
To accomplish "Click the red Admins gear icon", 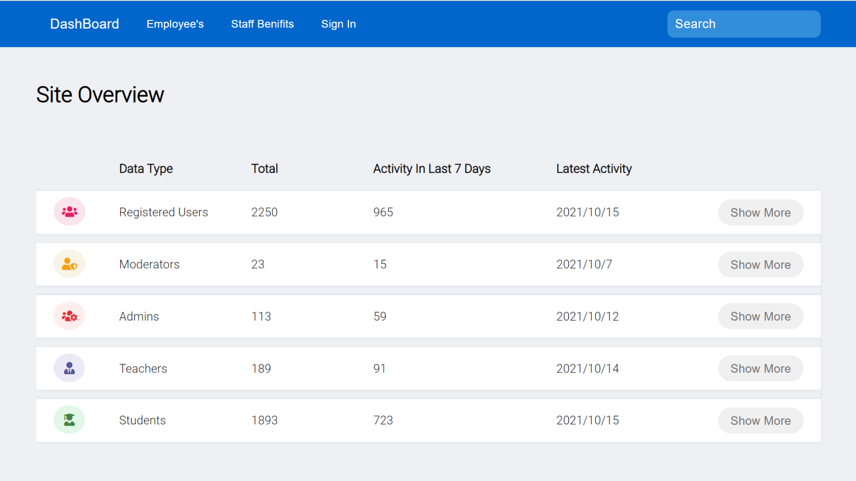I will pos(69,316).
